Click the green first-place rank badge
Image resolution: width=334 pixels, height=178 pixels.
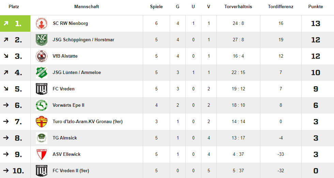point(15,24)
